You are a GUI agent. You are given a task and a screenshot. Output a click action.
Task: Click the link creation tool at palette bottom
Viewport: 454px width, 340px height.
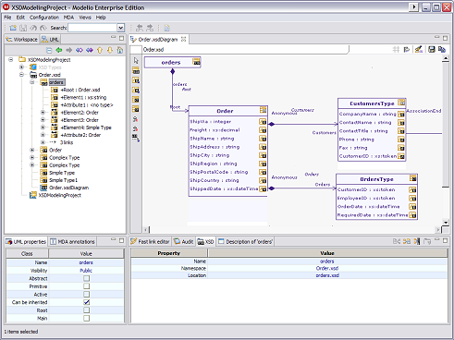(136, 138)
